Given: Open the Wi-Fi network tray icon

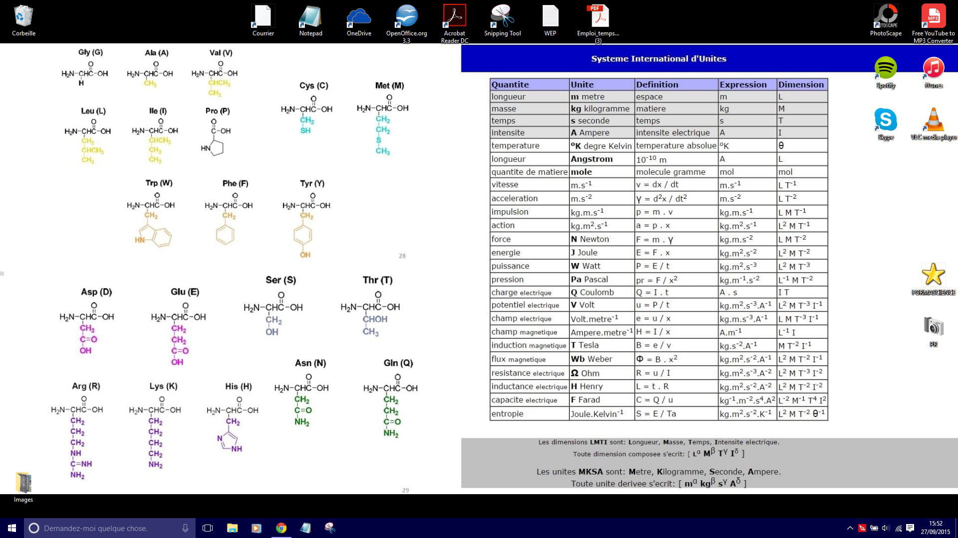Looking at the screenshot, I should [898, 528].
